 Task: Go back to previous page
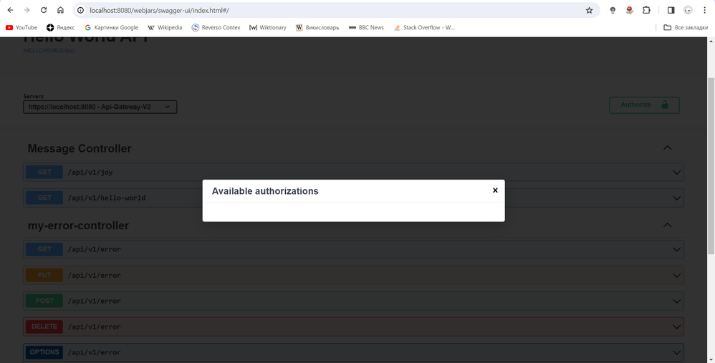(10, 10)
